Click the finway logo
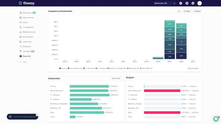 point(26,3)
